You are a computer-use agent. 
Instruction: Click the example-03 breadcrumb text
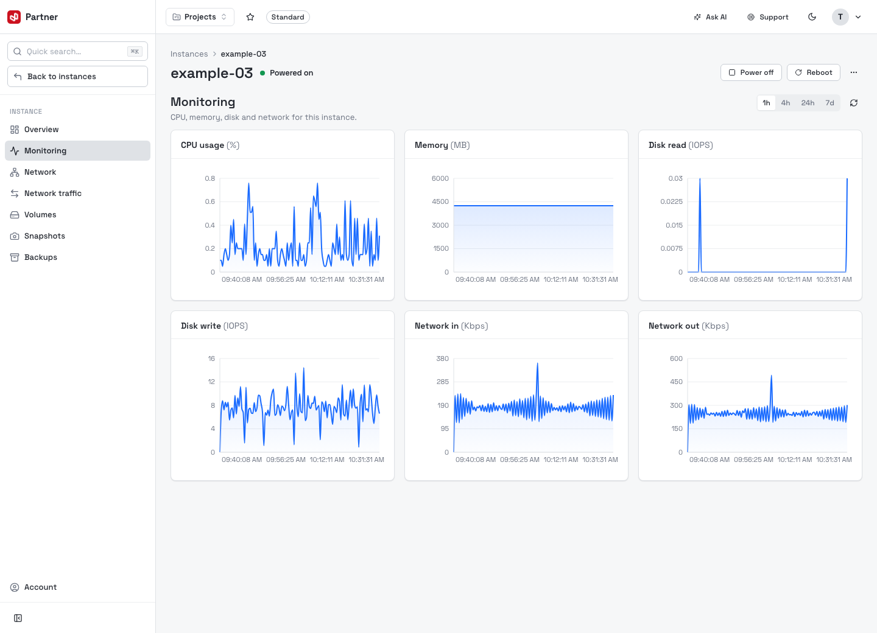pyautogui.click(x=244, y=54)
